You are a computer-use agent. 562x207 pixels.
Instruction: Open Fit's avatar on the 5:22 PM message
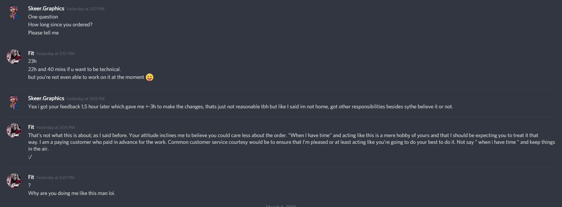pos(14,181)
